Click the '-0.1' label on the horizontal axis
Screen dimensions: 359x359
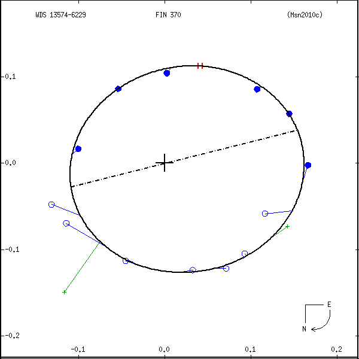tap(78, 349)
